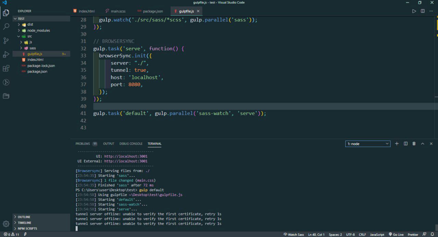
Task: Open UI link http://localhost:3001 in terminal
Action: point(126,156)
